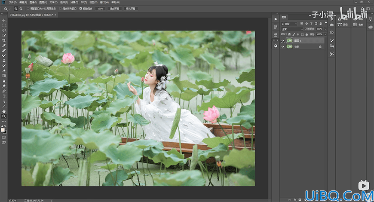Select the Horizontal Type tool
Viewport: 374px width, 202px height.
(4, 96)
